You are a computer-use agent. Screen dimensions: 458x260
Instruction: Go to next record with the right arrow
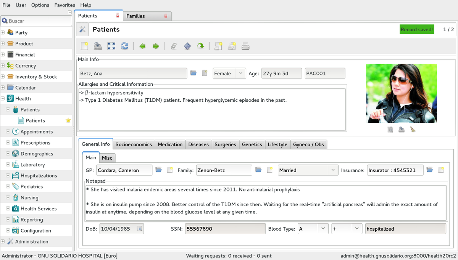point(156,46)
